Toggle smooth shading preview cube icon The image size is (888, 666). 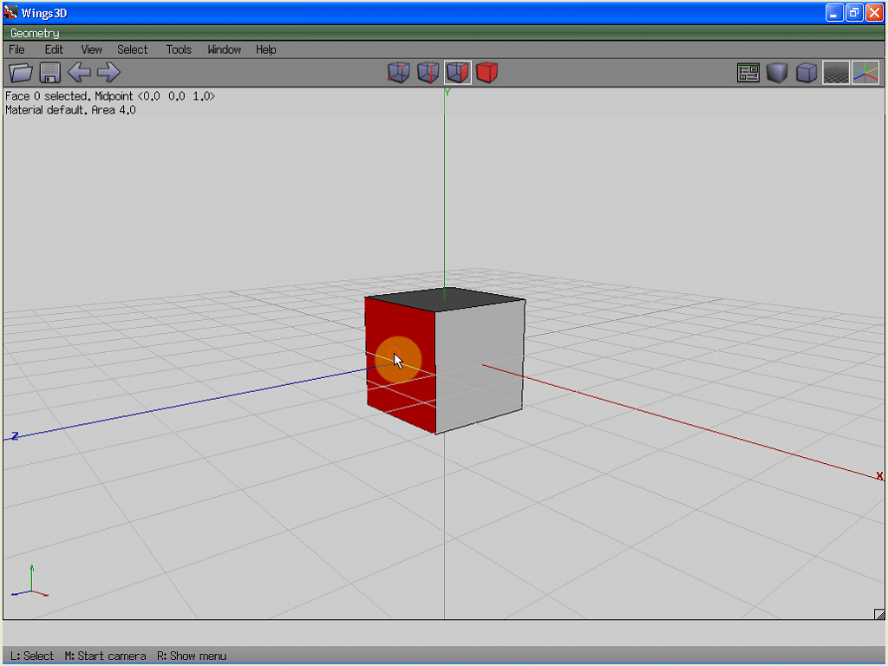[x=778, y=73]
